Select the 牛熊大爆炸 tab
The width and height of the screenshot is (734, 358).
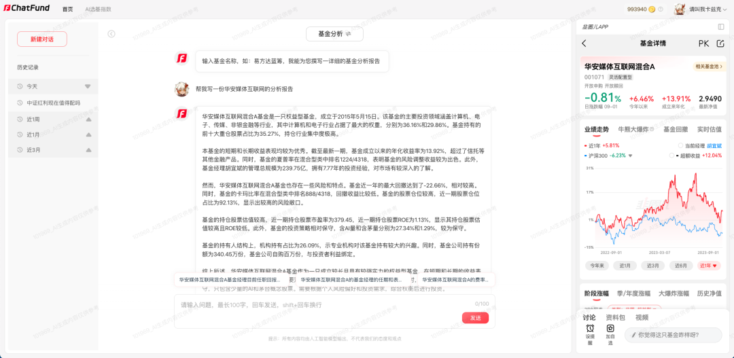coord(633,129)
